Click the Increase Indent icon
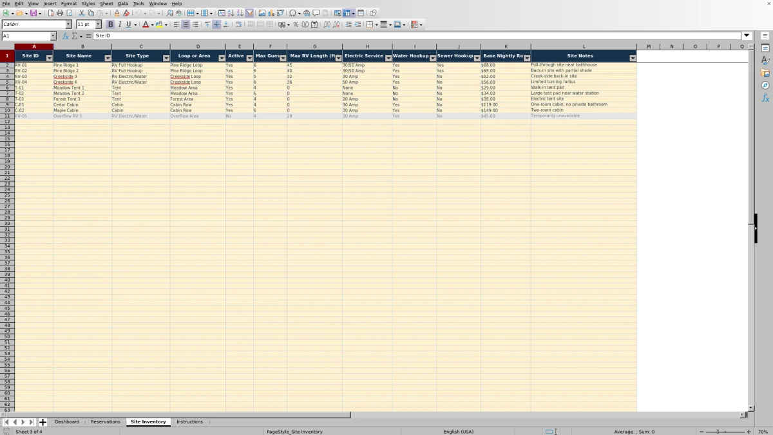 point(348,24)
